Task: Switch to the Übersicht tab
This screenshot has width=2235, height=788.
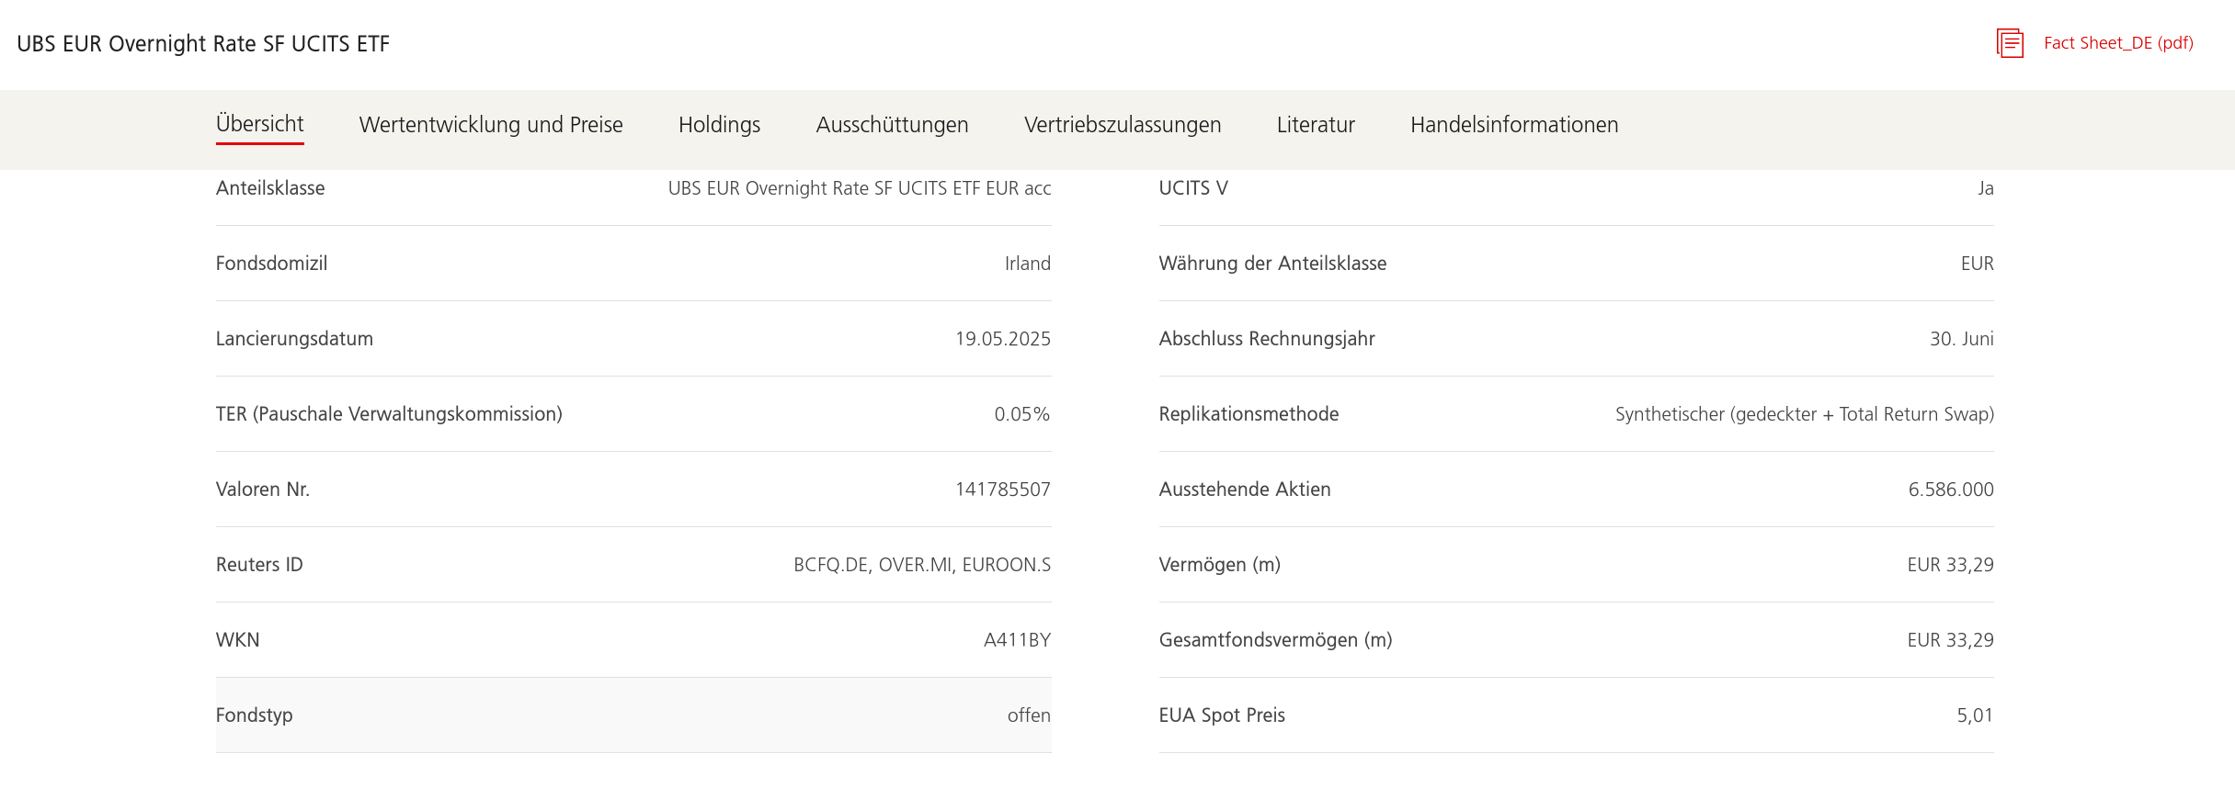Action: tap(259, 124)
